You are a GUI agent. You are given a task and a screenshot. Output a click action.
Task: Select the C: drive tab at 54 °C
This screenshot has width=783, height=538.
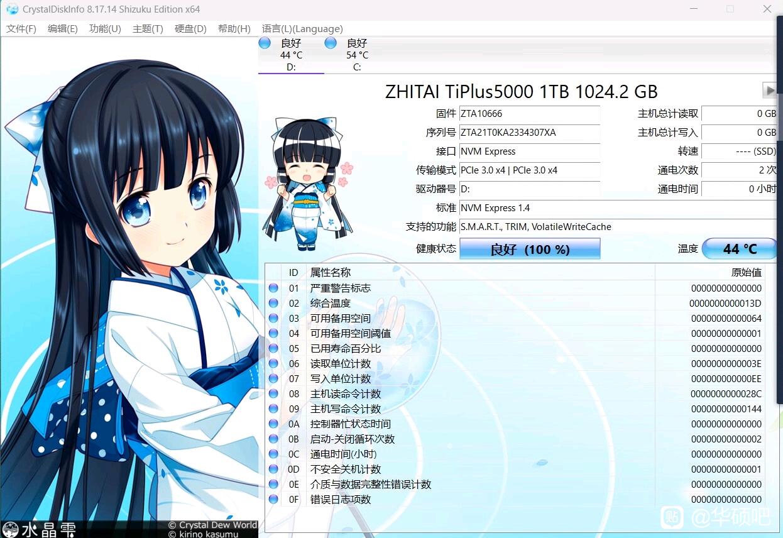357,55
